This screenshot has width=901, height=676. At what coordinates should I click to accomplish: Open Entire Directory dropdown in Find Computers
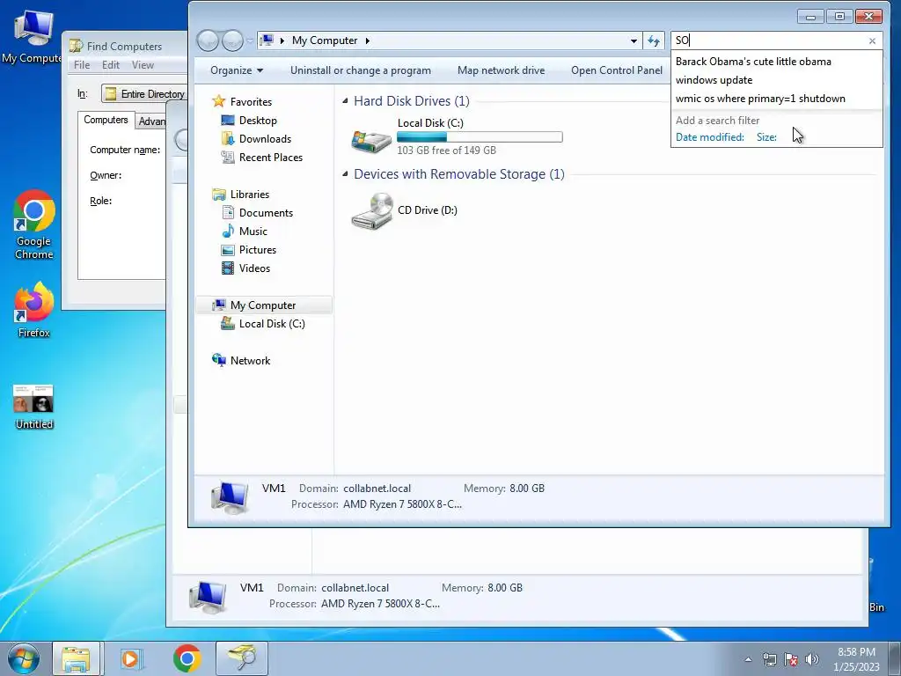click(x=144, y=93)
